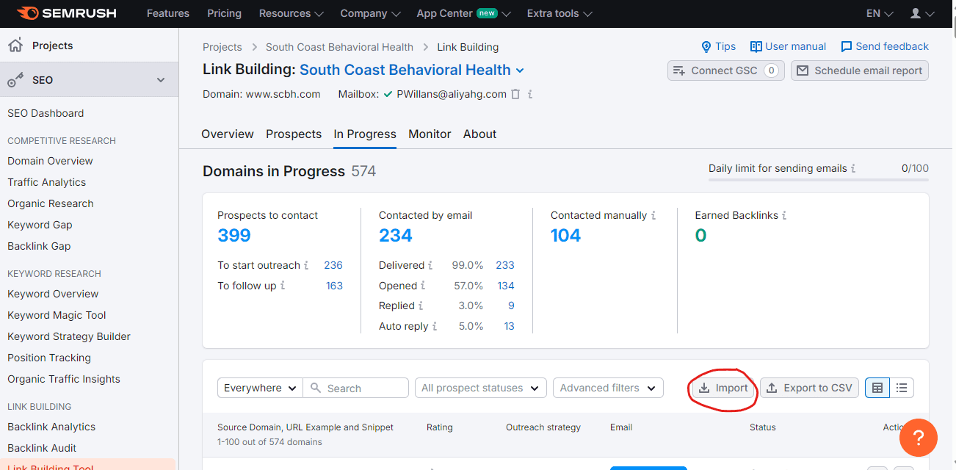956x470 pixels.
Task: Open the Extra tools dropdown menu
Action: pos(560,13)
